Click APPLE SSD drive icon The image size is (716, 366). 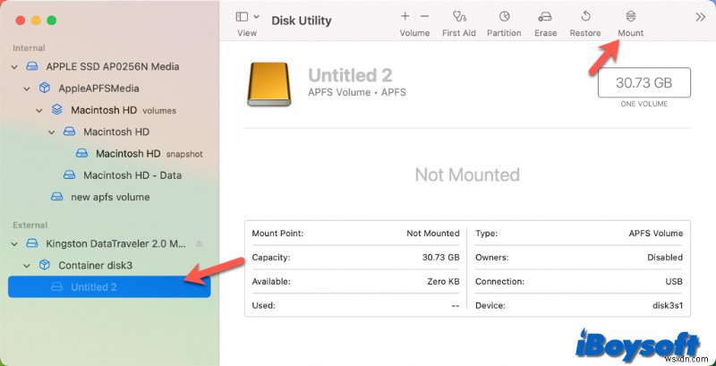(31, 66)
